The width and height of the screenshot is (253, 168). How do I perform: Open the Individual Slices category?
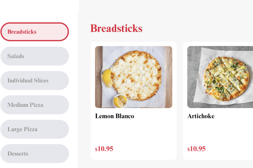pos(34,80)
